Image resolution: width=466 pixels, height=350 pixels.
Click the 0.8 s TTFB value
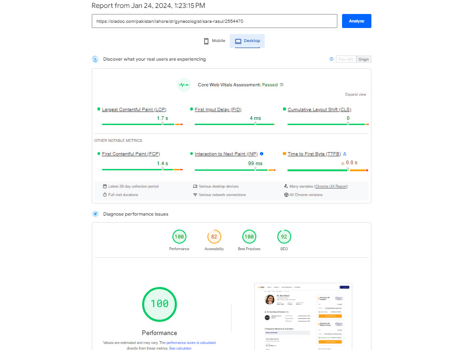[351, 162]
